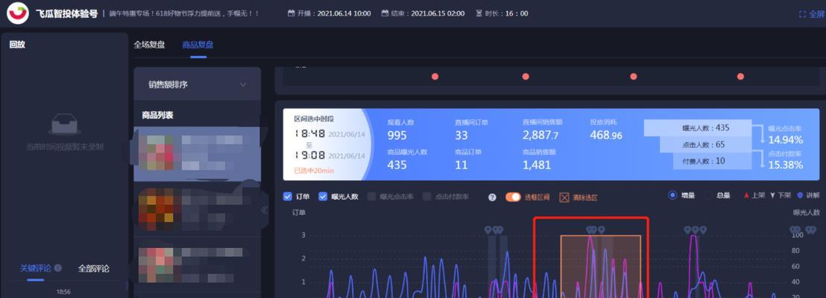Screen dimensions: 826x298
Task: Click the 18:56 comment timestamp
Action: click(x=63, y=292)
